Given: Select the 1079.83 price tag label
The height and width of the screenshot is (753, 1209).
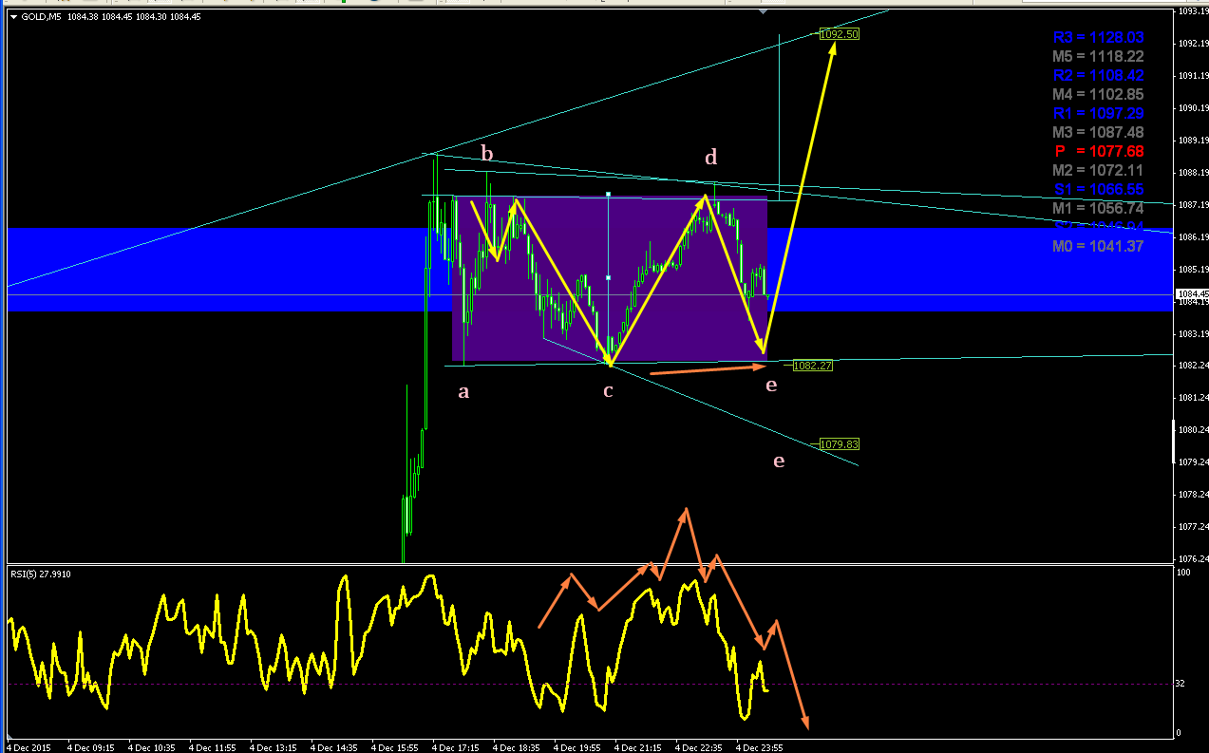Looking at the screenshot, I should (x=840, y=444).
